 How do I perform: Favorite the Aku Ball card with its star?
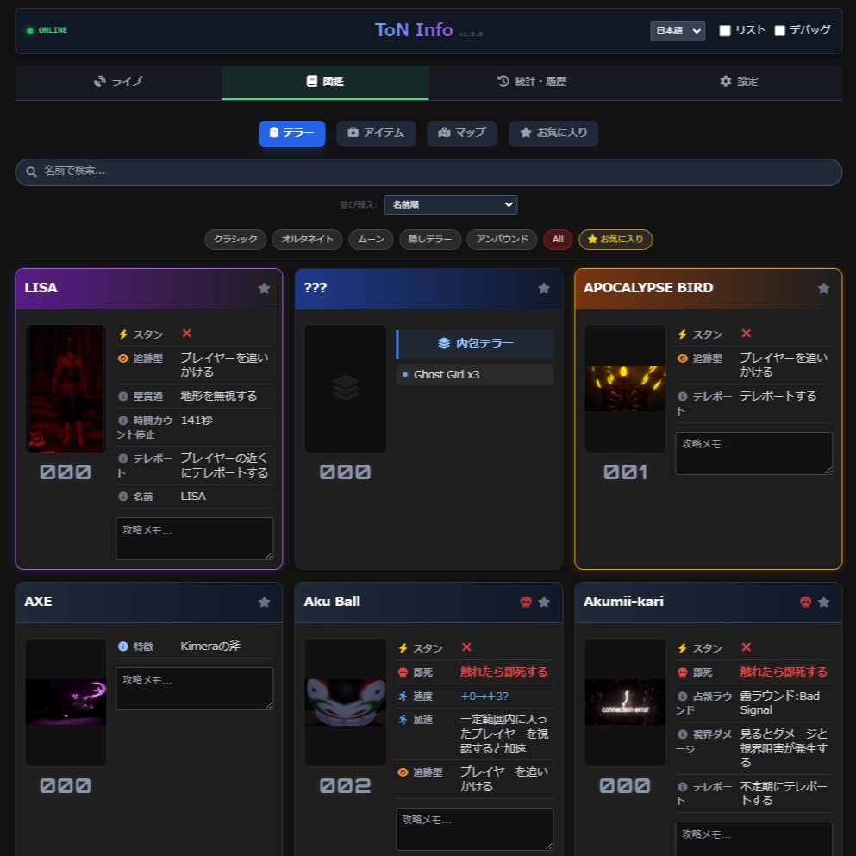(543, 602)
